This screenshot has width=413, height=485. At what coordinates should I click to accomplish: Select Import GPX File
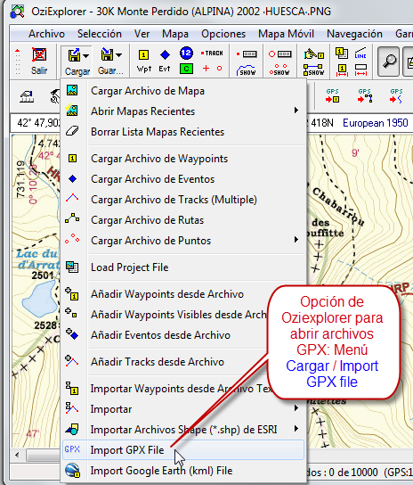[x=183, y=449]
